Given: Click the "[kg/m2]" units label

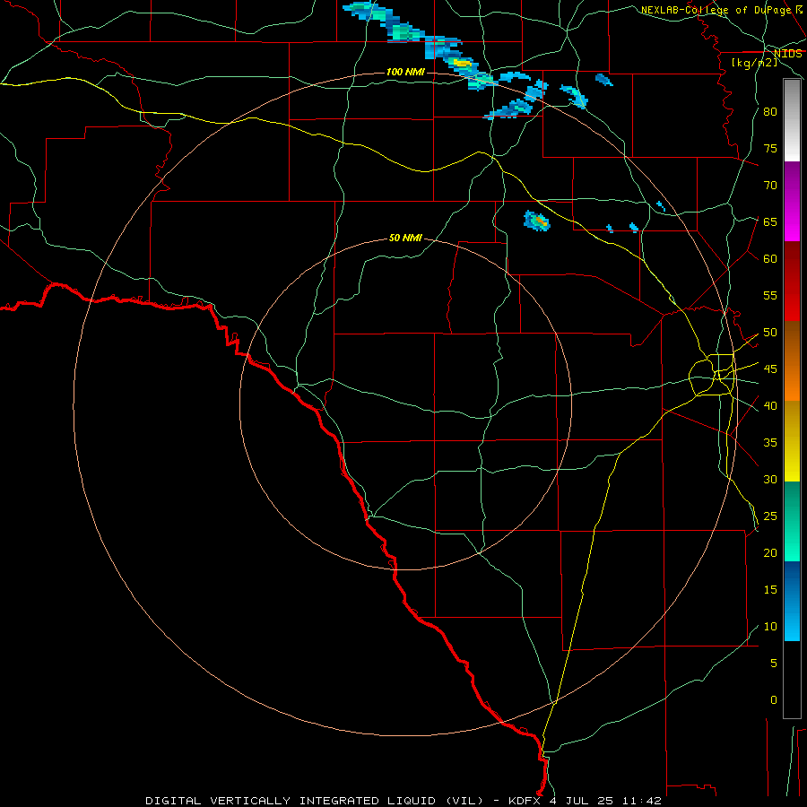Looking at the screenshot, I should pos(754,63).
